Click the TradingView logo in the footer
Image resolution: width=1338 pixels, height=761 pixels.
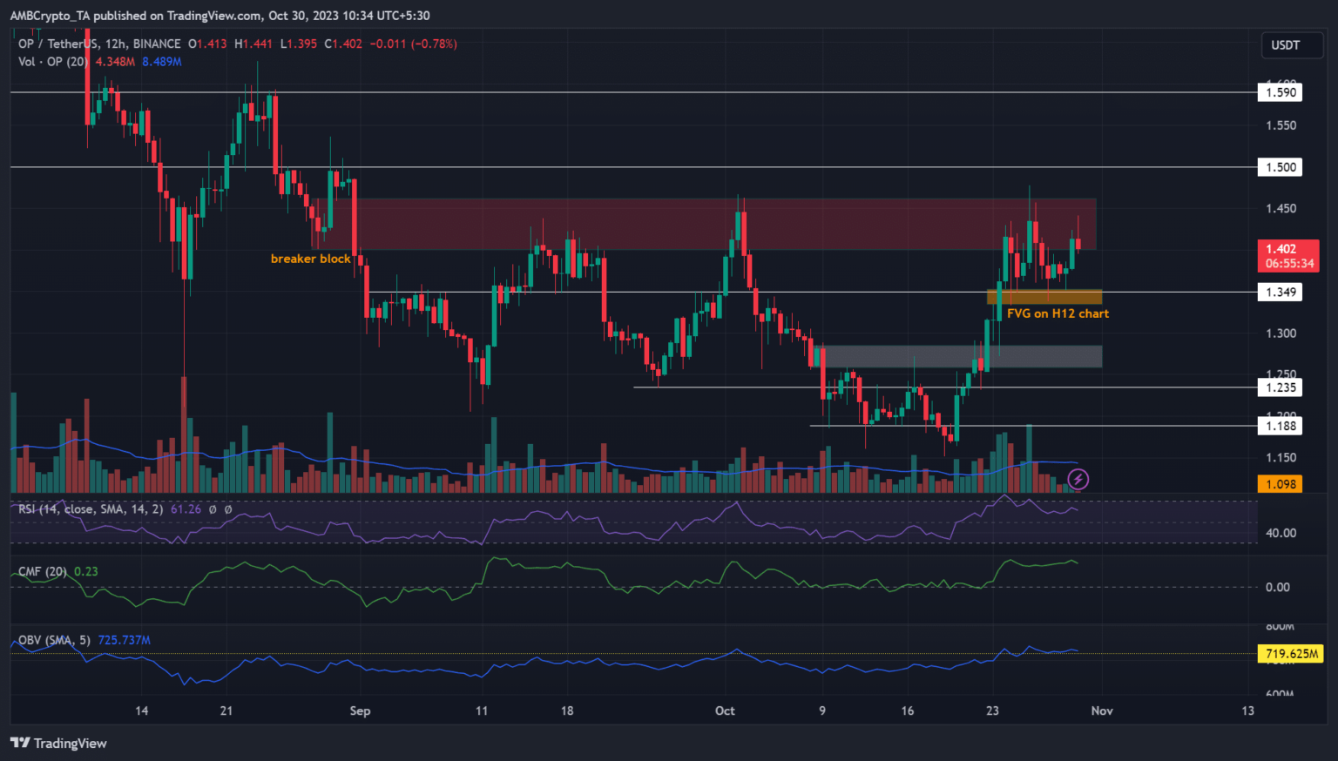(58, 743)
